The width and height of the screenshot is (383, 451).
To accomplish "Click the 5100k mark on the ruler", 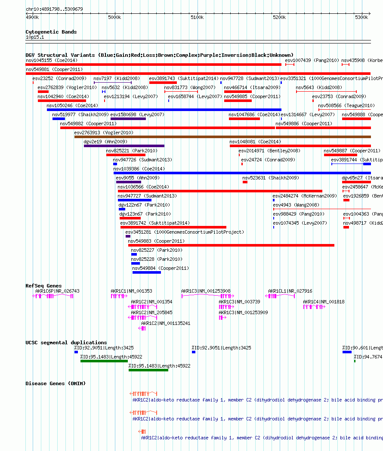I will 197,17.
